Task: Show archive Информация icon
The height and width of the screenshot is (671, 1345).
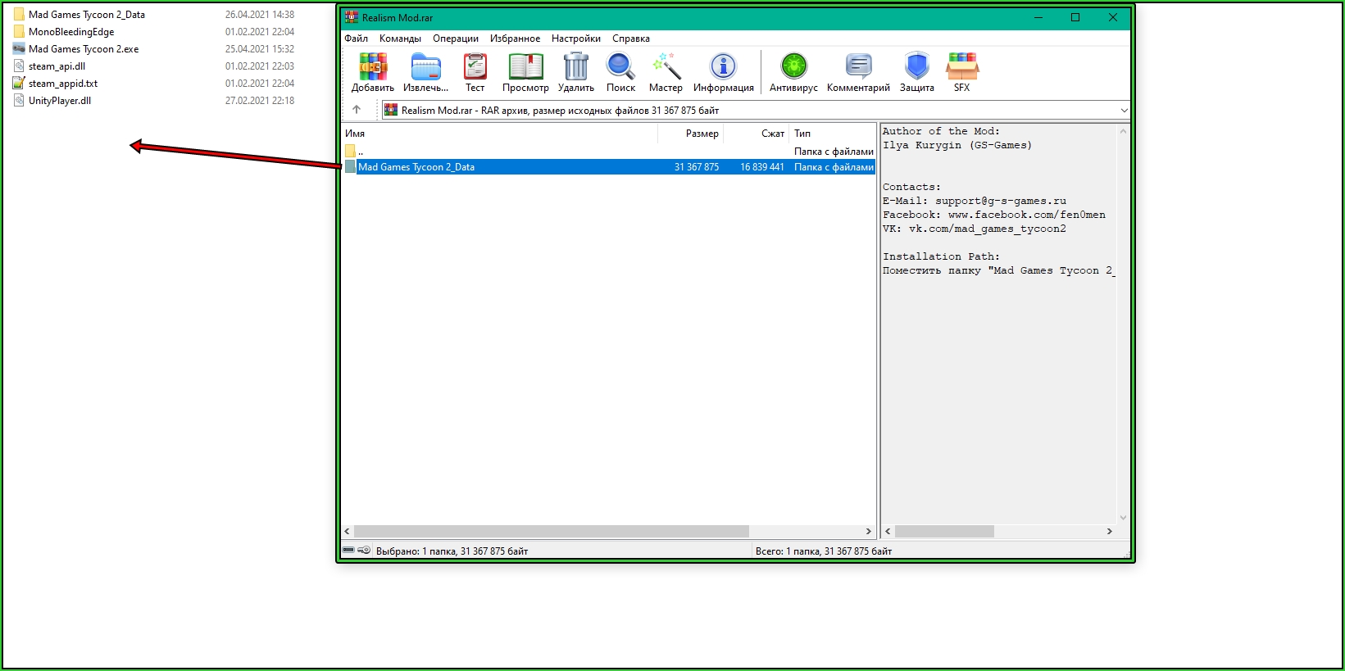Action: coord(723,66)
